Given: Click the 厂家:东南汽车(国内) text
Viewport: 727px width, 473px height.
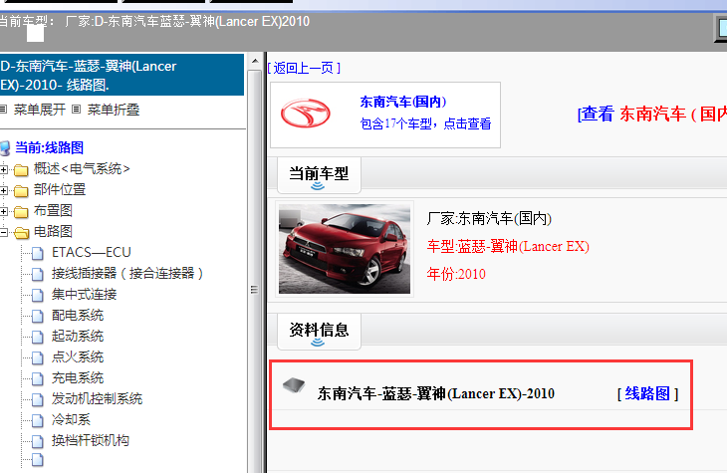Looking at the screenshot, I should 489,218.
